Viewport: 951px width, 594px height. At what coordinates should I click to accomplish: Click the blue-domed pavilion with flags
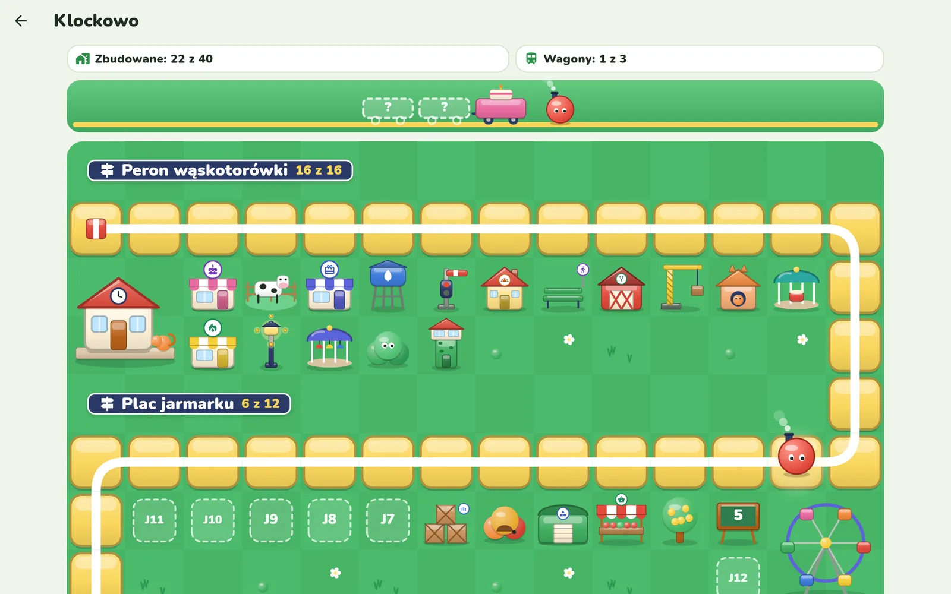tap(329, 347)
